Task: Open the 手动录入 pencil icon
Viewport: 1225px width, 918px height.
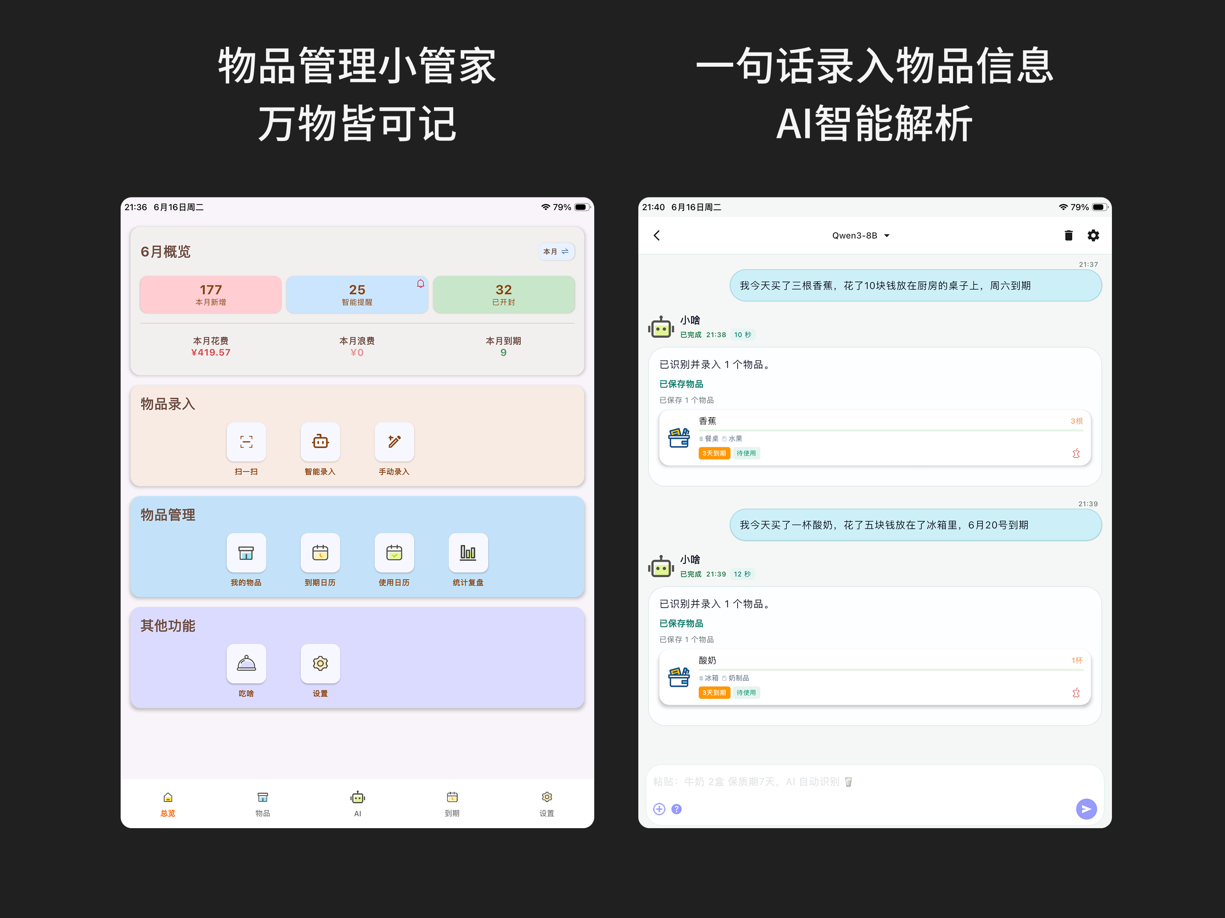Action: click(x=394, y=442)
